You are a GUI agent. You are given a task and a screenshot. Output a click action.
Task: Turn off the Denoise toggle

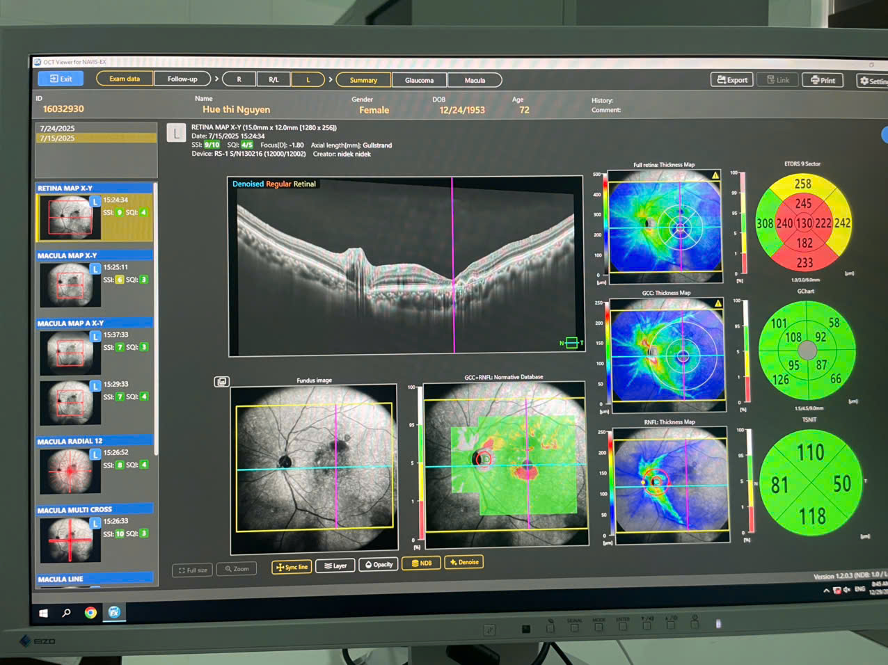pyautogui.click(x=463, y=562)
